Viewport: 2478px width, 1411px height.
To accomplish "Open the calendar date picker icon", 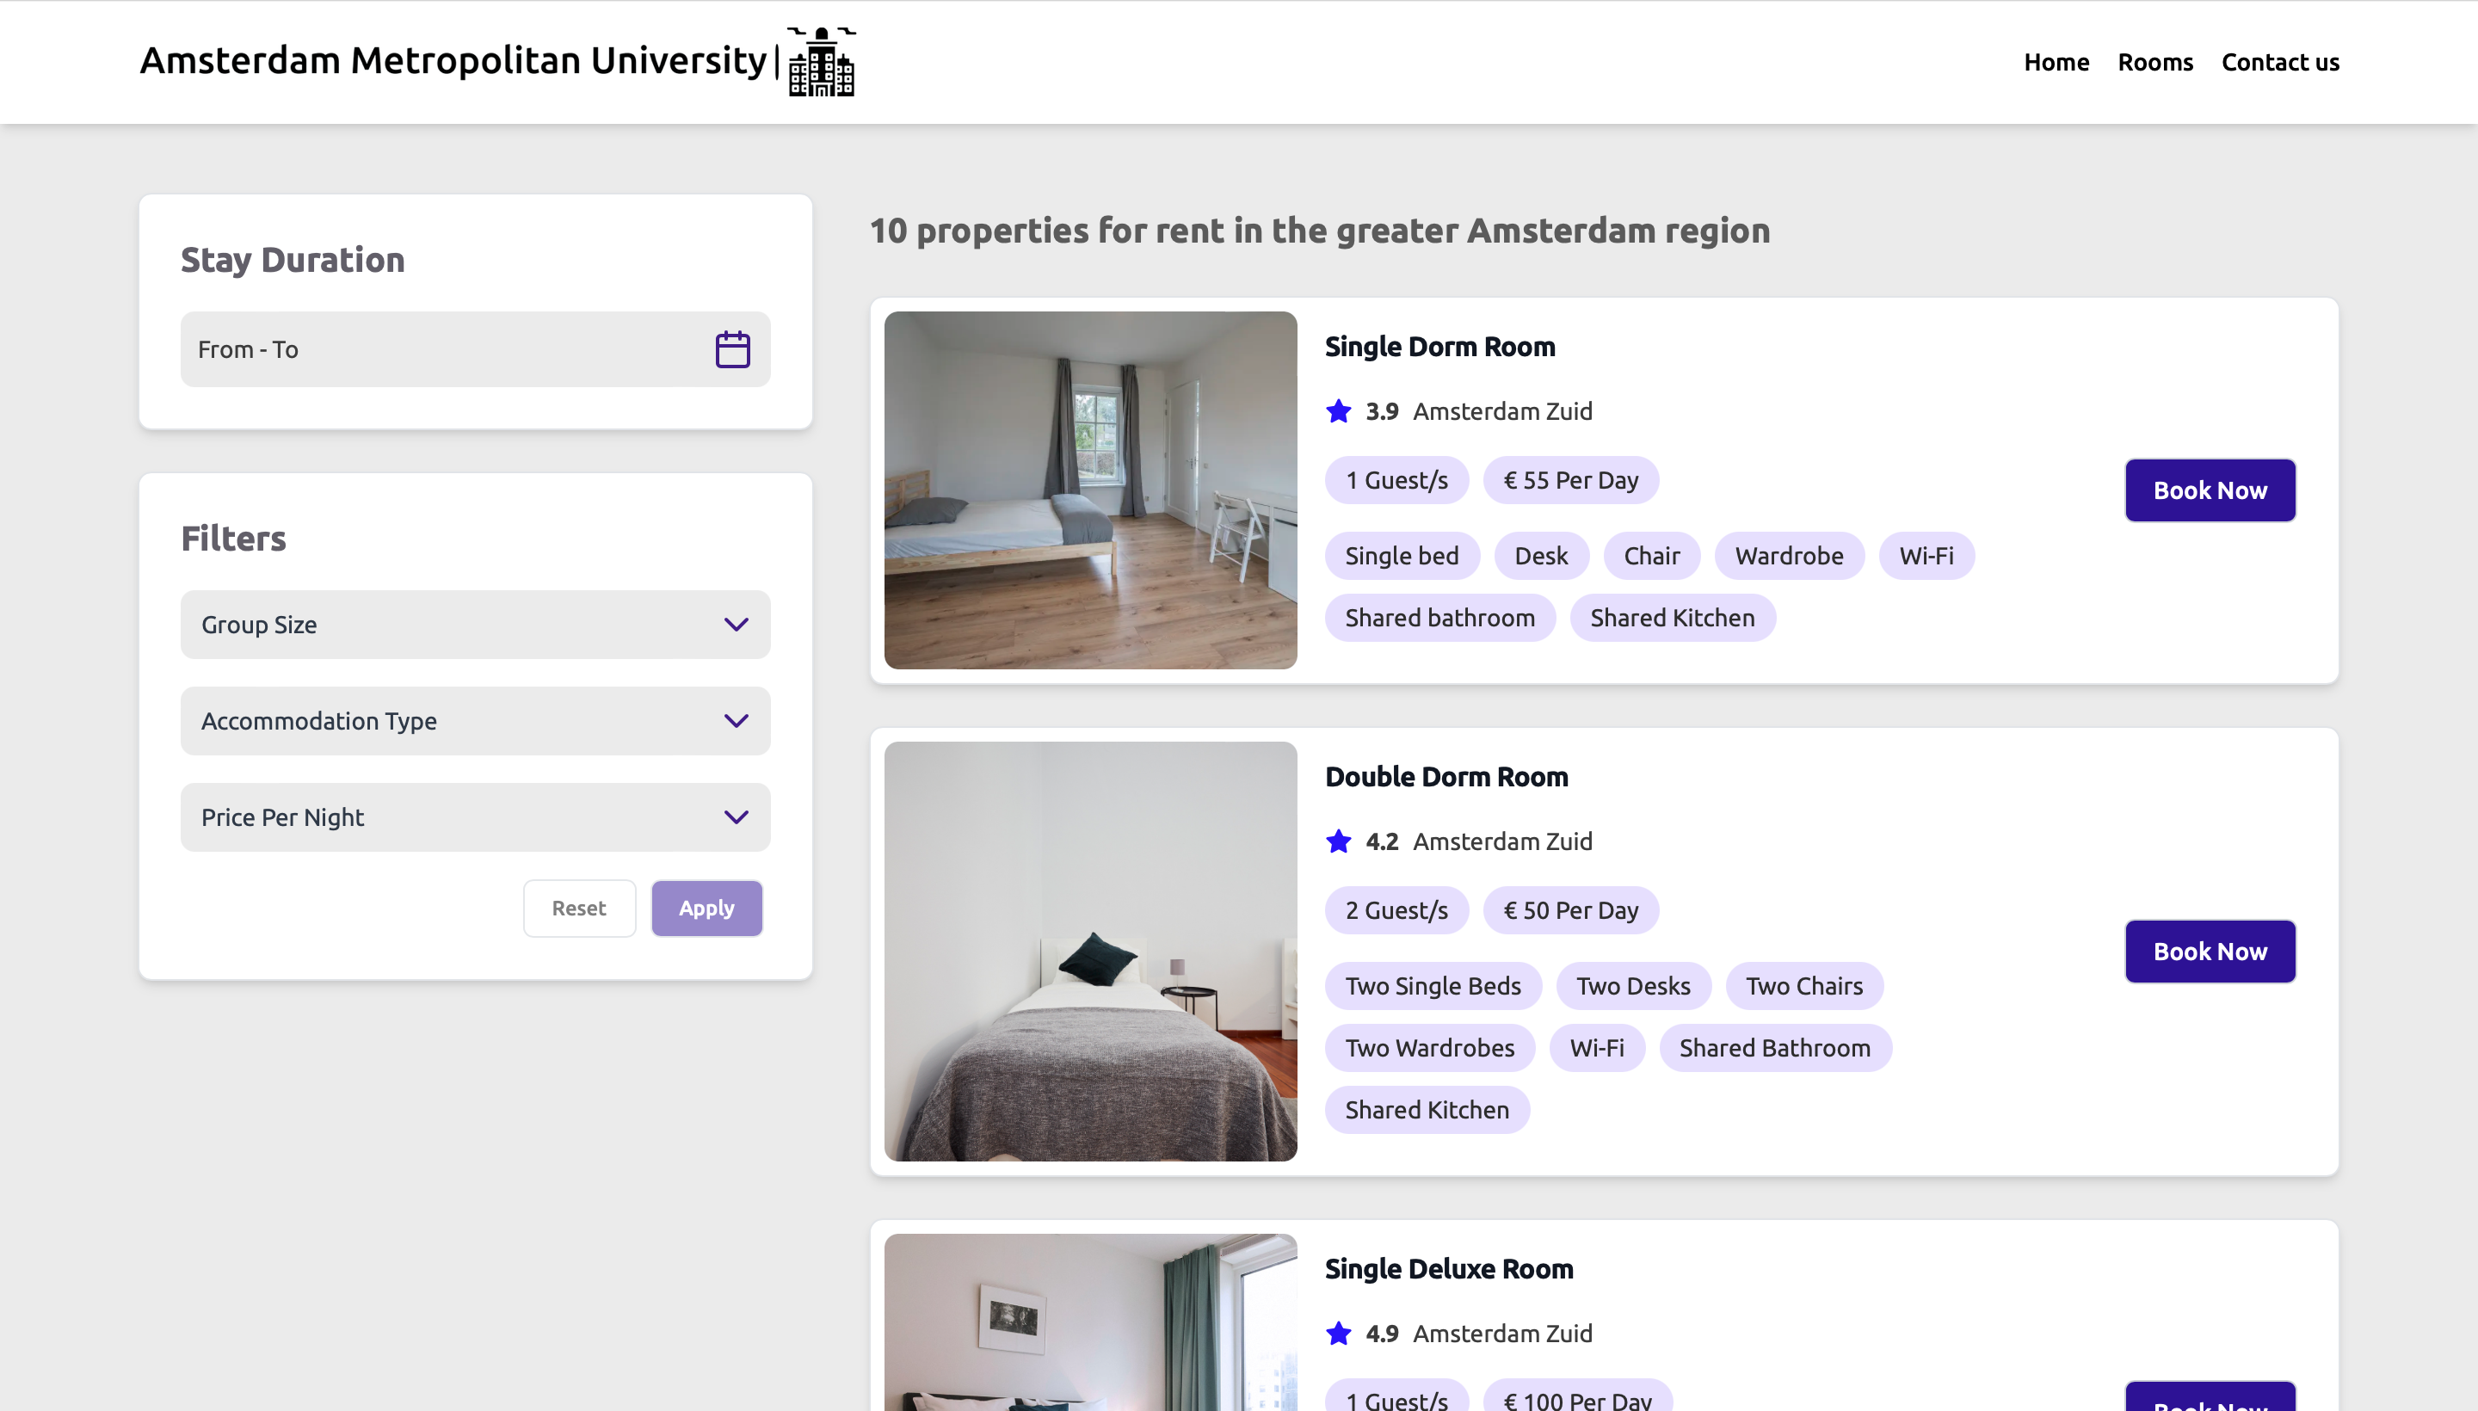I will pyautogui.click(x=731, y=350).
